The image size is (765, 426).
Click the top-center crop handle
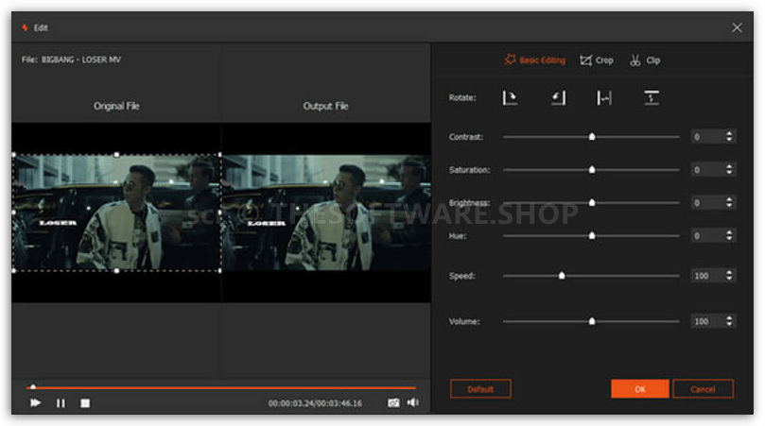116,155
